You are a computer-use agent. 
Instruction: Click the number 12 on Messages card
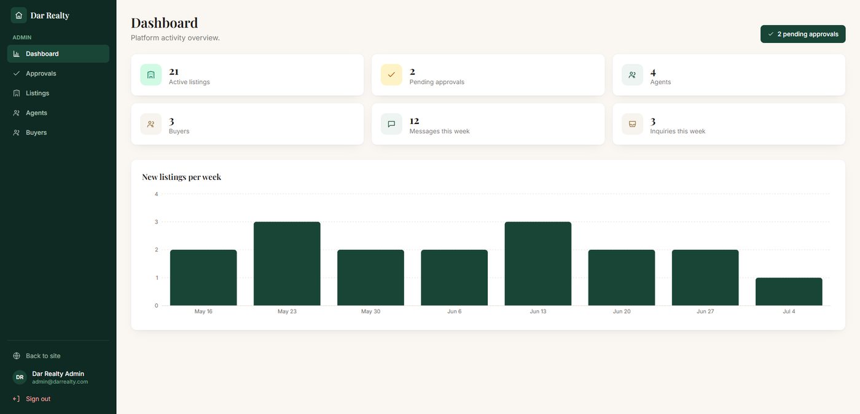point(415,121)
